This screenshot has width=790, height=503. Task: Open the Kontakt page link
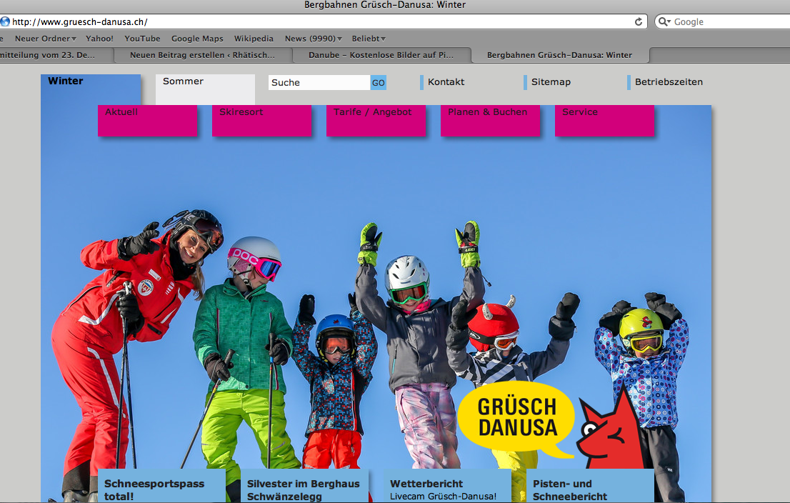click(x=446, y=81)
